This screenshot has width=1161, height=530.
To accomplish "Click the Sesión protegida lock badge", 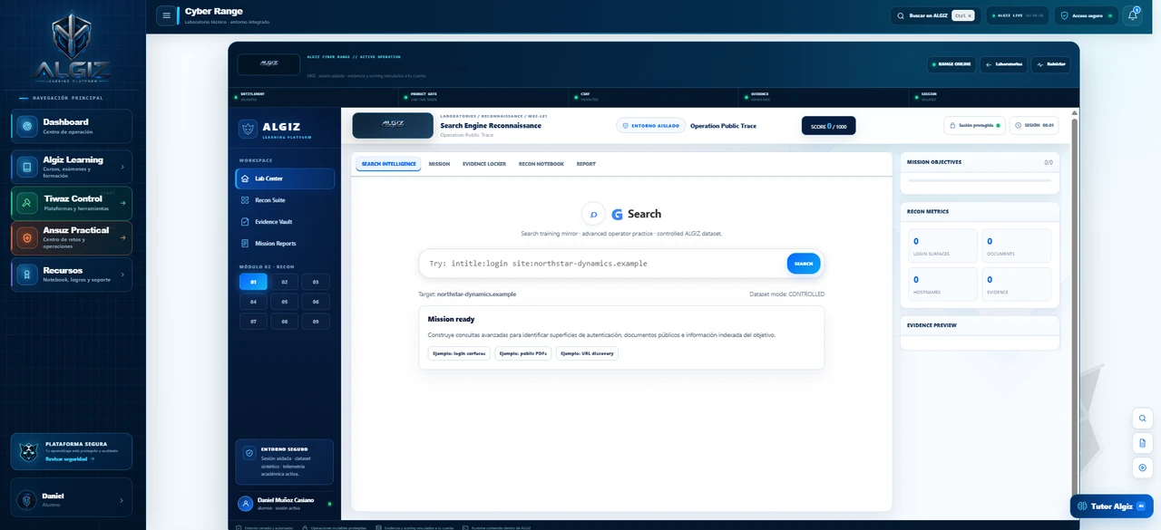I will point(974,125).
